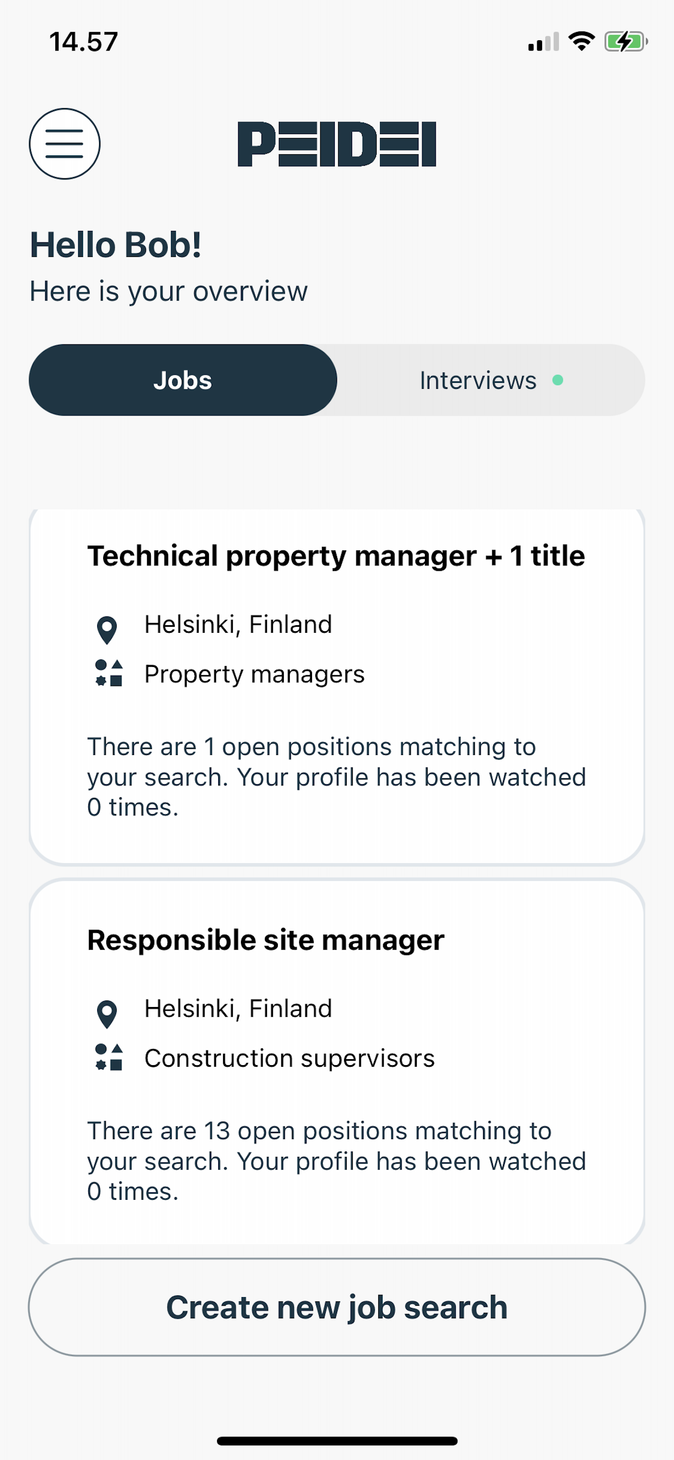Click category shapes icon next to Property managers
674x1460 pixels.
[109, 673]
